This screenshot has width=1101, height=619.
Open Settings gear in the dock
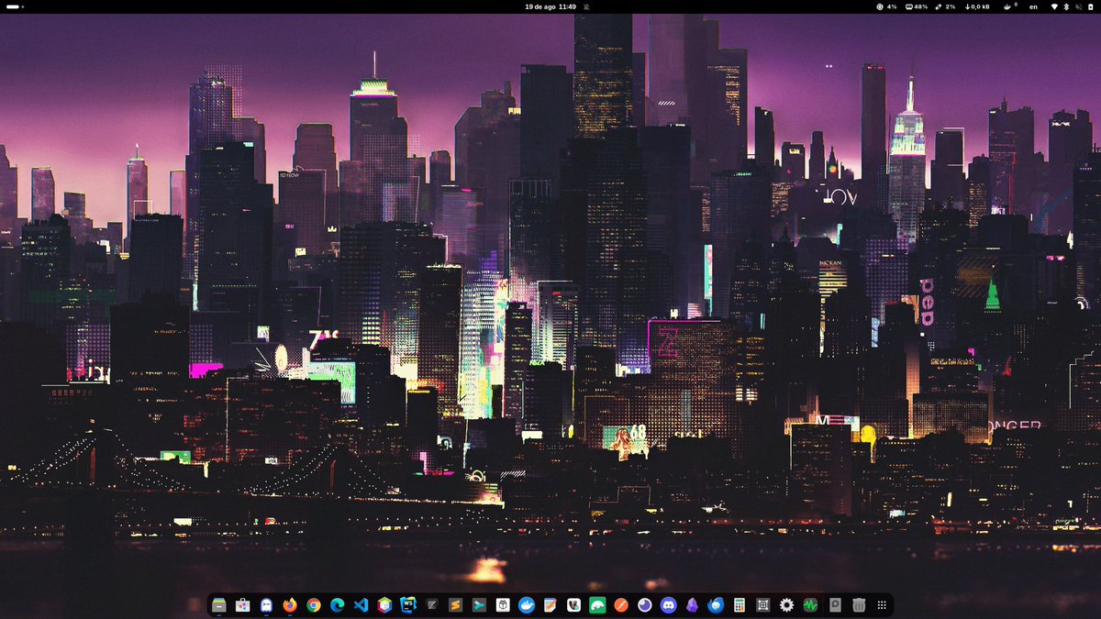pos(786,605)
